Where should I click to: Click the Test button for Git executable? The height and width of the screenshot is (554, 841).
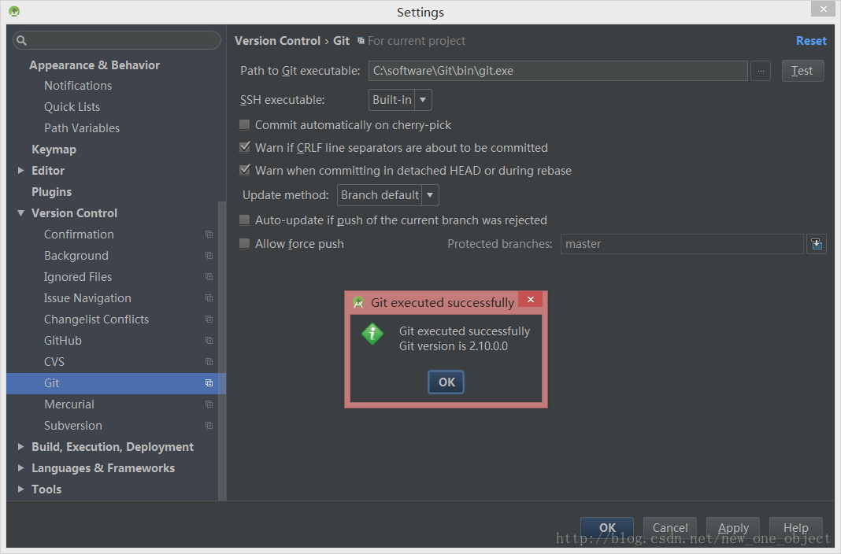click(x=802, y=71)
